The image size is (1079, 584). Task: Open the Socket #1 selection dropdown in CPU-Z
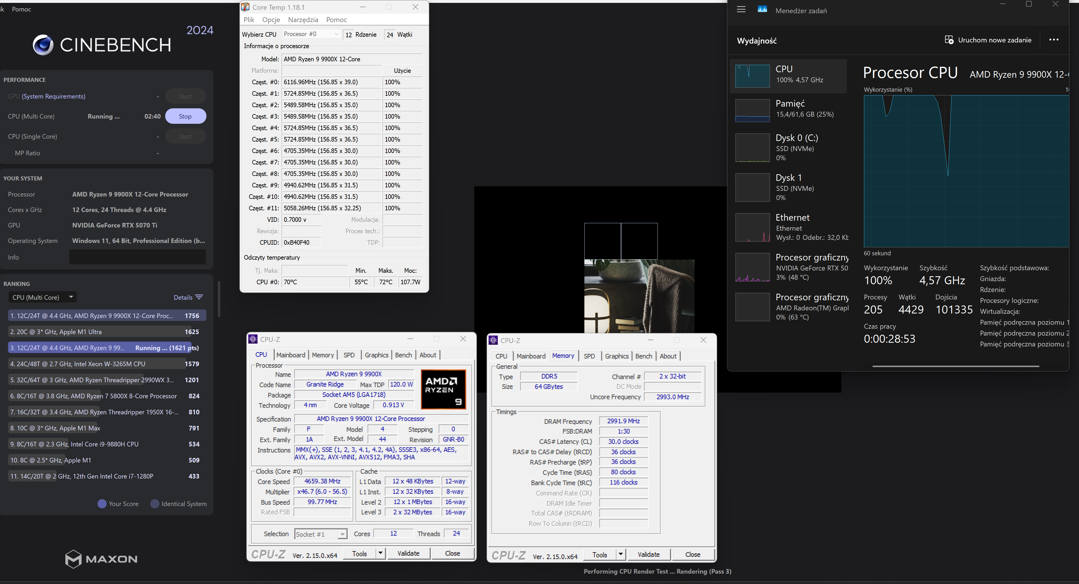click(x=321, y=534)
